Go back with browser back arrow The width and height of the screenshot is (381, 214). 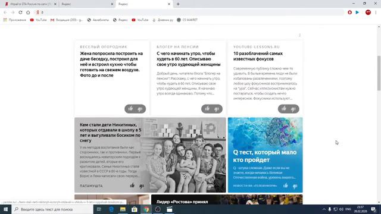point(5,12)
